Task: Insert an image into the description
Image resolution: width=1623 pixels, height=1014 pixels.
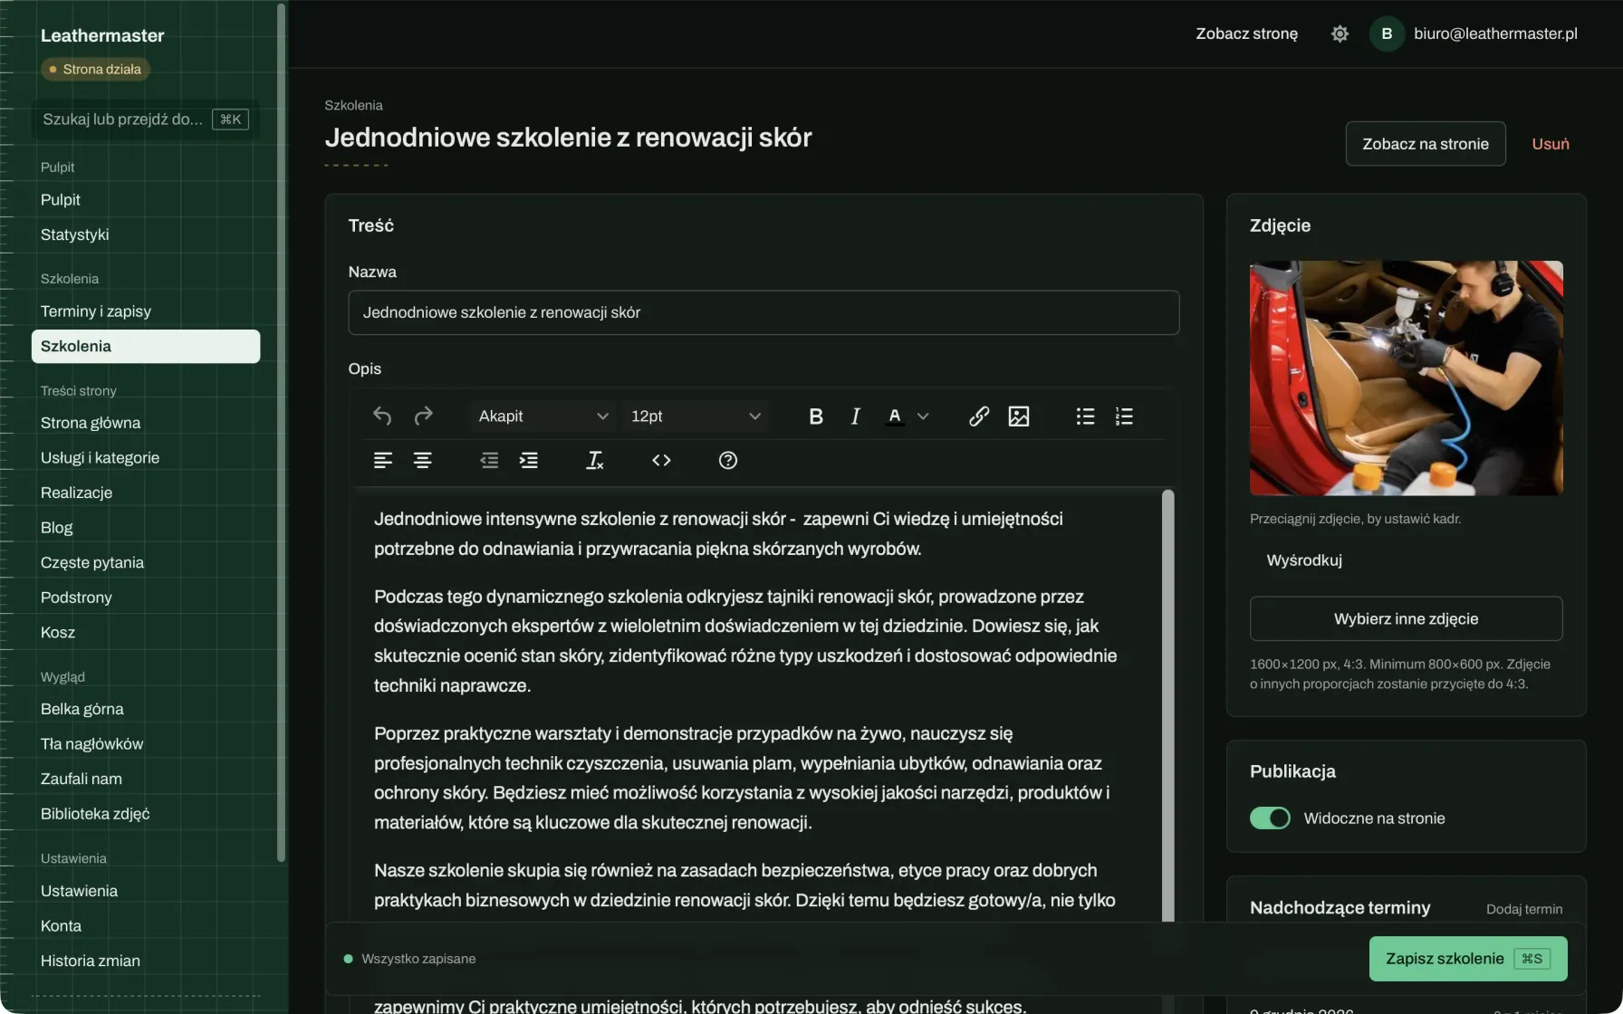Action: pos(1019,416)
